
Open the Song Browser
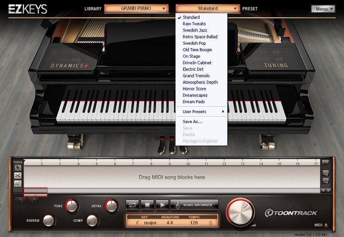(194, 205)
